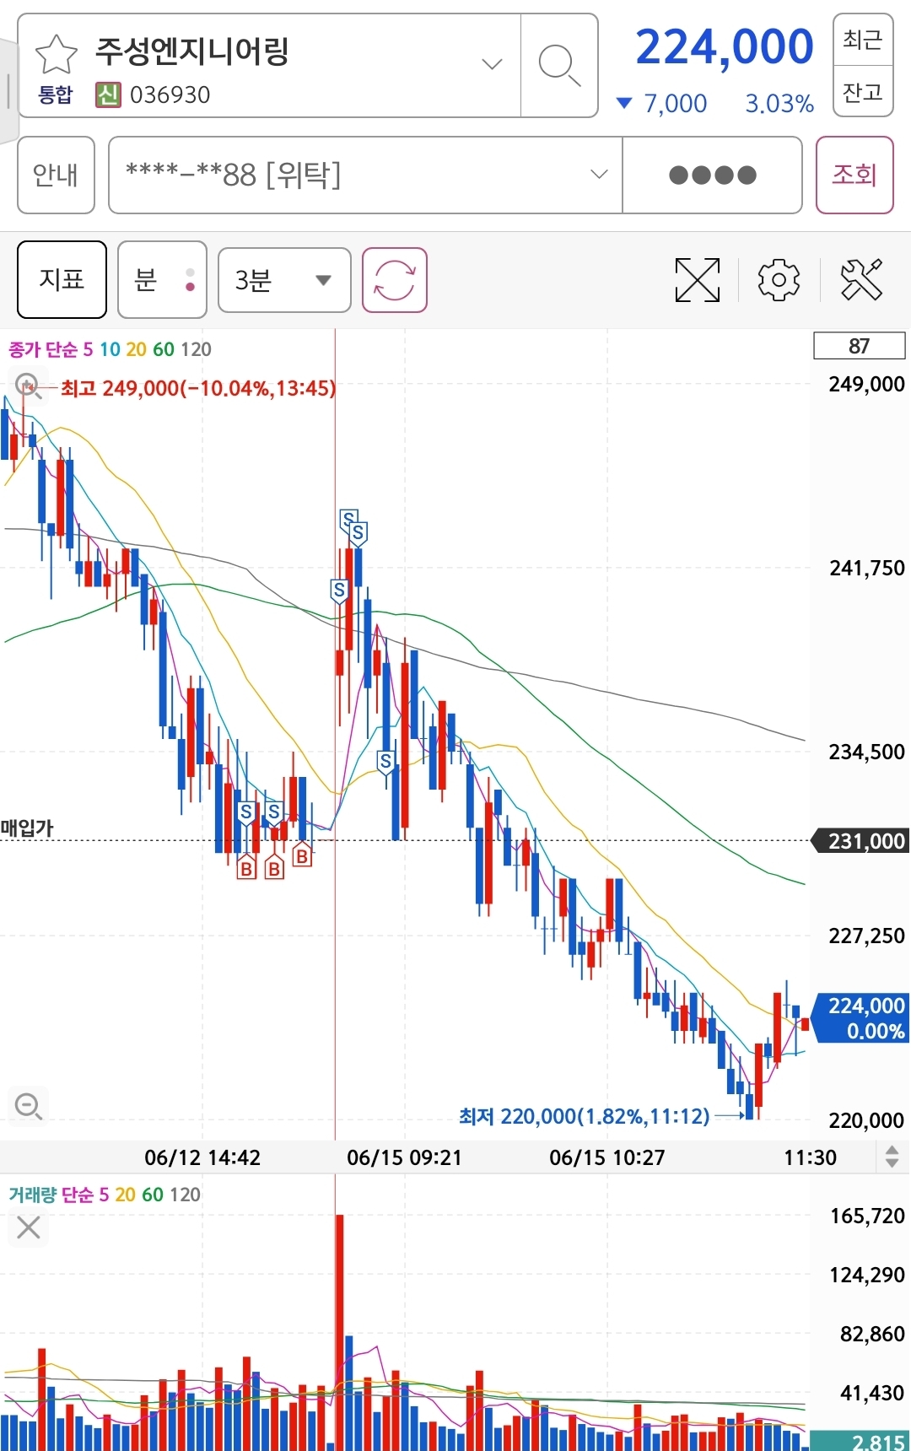The height and width of the screenshot is (1451, 911).
Task: Open the 안내 guide button
Action: pyautogui.click(x=56, y=175)
